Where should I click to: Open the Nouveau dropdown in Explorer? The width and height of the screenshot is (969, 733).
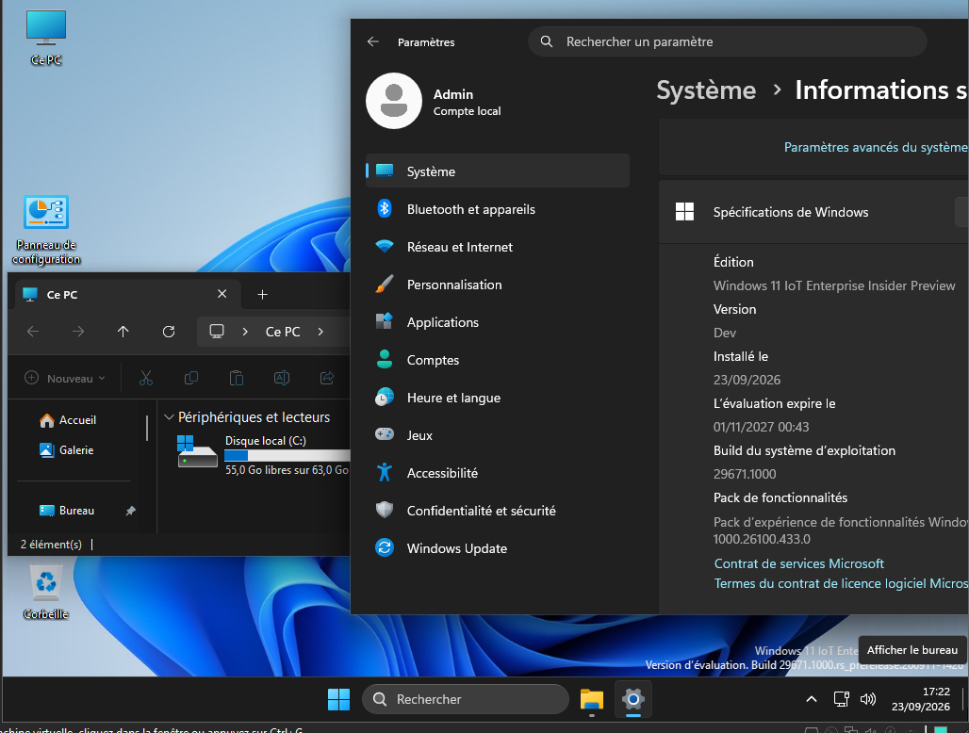click(65, 378)
